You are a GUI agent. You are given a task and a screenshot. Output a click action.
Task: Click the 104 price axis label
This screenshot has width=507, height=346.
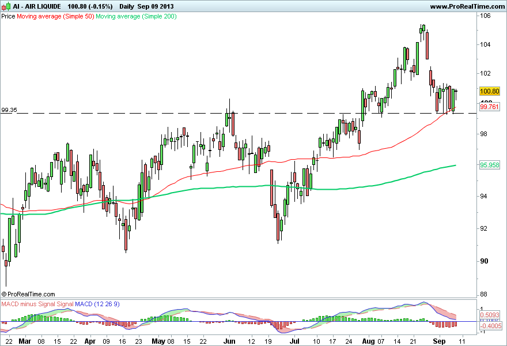coord(485,44)
